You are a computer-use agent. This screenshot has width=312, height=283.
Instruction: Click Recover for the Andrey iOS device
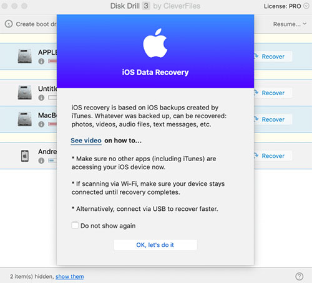(273, 156)
